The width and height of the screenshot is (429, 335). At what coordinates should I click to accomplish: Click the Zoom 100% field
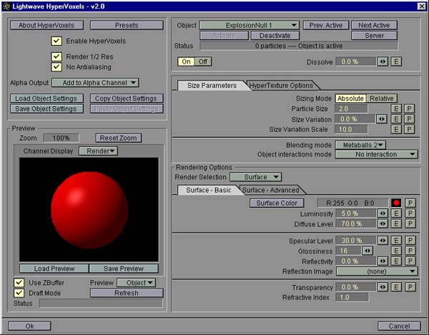[x=61, y=138]
